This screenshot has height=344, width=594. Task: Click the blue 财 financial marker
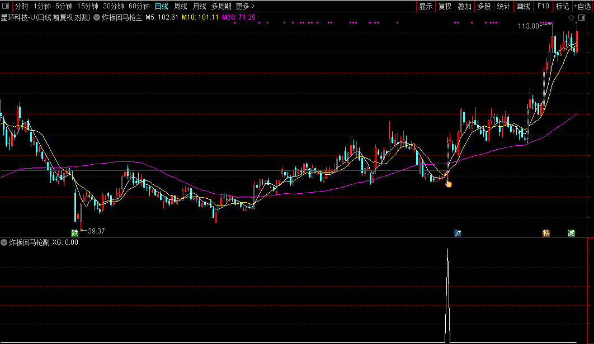click(458, 233)
